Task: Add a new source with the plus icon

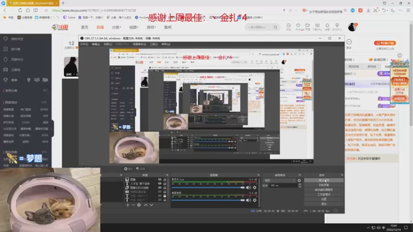Action: [x=128, y=205]
